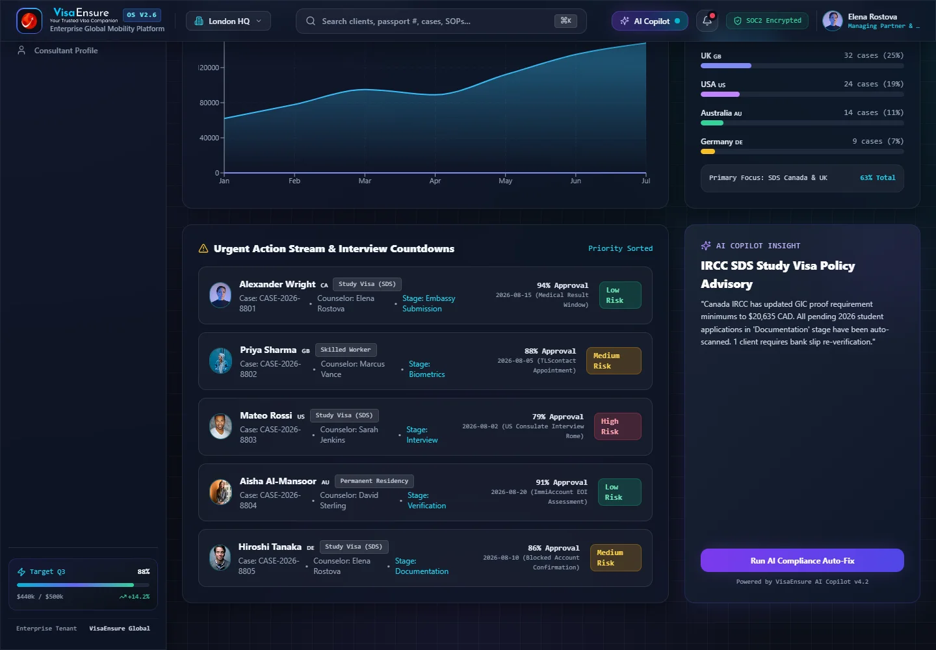The height and width of the screenshot is (650, 936).
Task: Click the Consultant Profile person icon
Action: 21,50
